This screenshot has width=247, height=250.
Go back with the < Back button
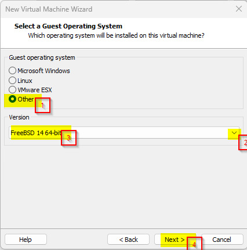tap(128, 240)
